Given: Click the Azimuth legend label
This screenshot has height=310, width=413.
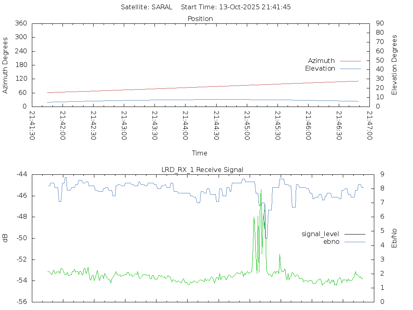Looking at the screenshot, I should point(321,61).
